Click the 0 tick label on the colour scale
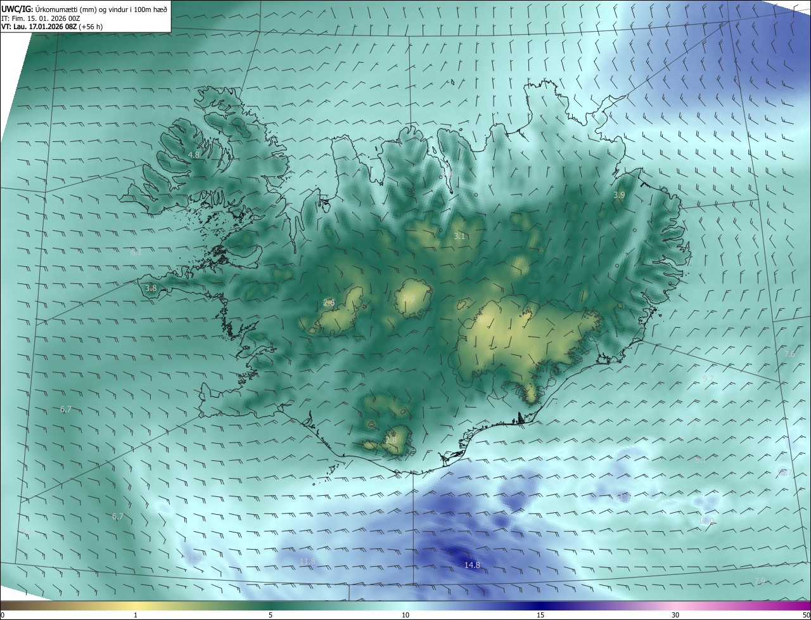The image size is (811, 620). click(x=2, y=615)
